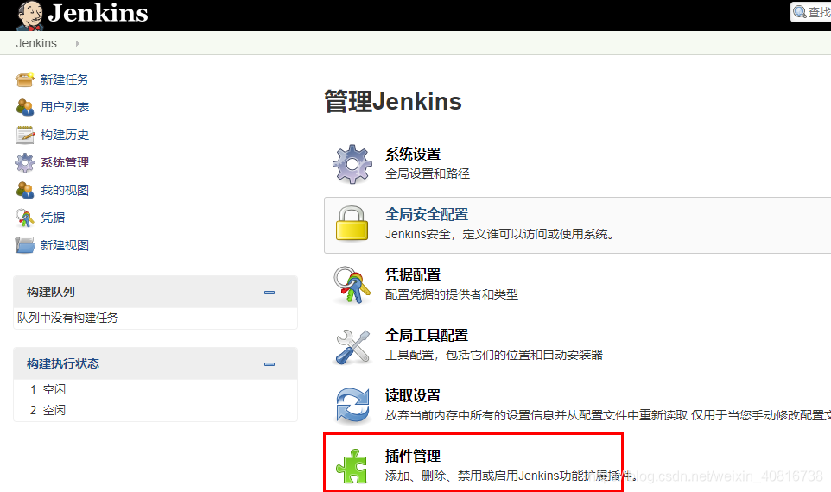Open the 新建任务 link
Image resolution: width=831 pixels, height=492 pixels.
click(65, 79)
